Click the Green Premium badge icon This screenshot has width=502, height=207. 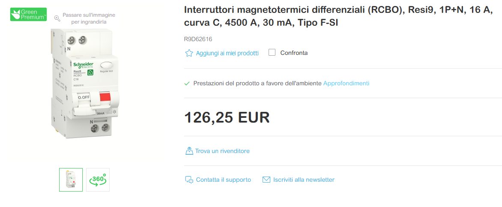tap(28, 14)
